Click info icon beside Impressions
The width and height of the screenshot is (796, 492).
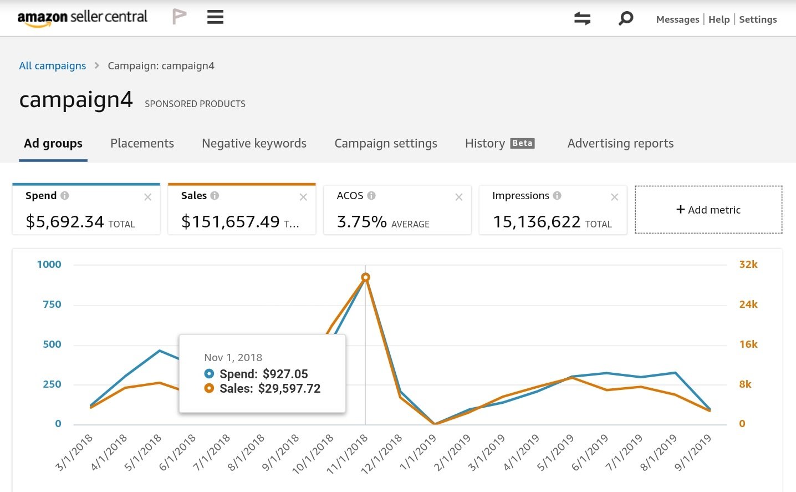(x=557, y=196)
